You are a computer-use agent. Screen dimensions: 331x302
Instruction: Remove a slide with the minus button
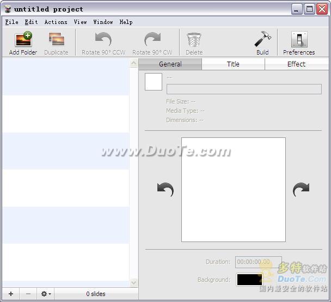tap(28, 294)
